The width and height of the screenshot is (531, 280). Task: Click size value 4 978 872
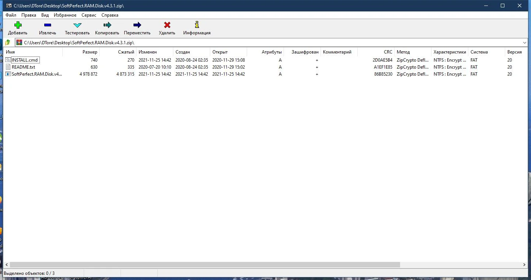click(88, 74)
